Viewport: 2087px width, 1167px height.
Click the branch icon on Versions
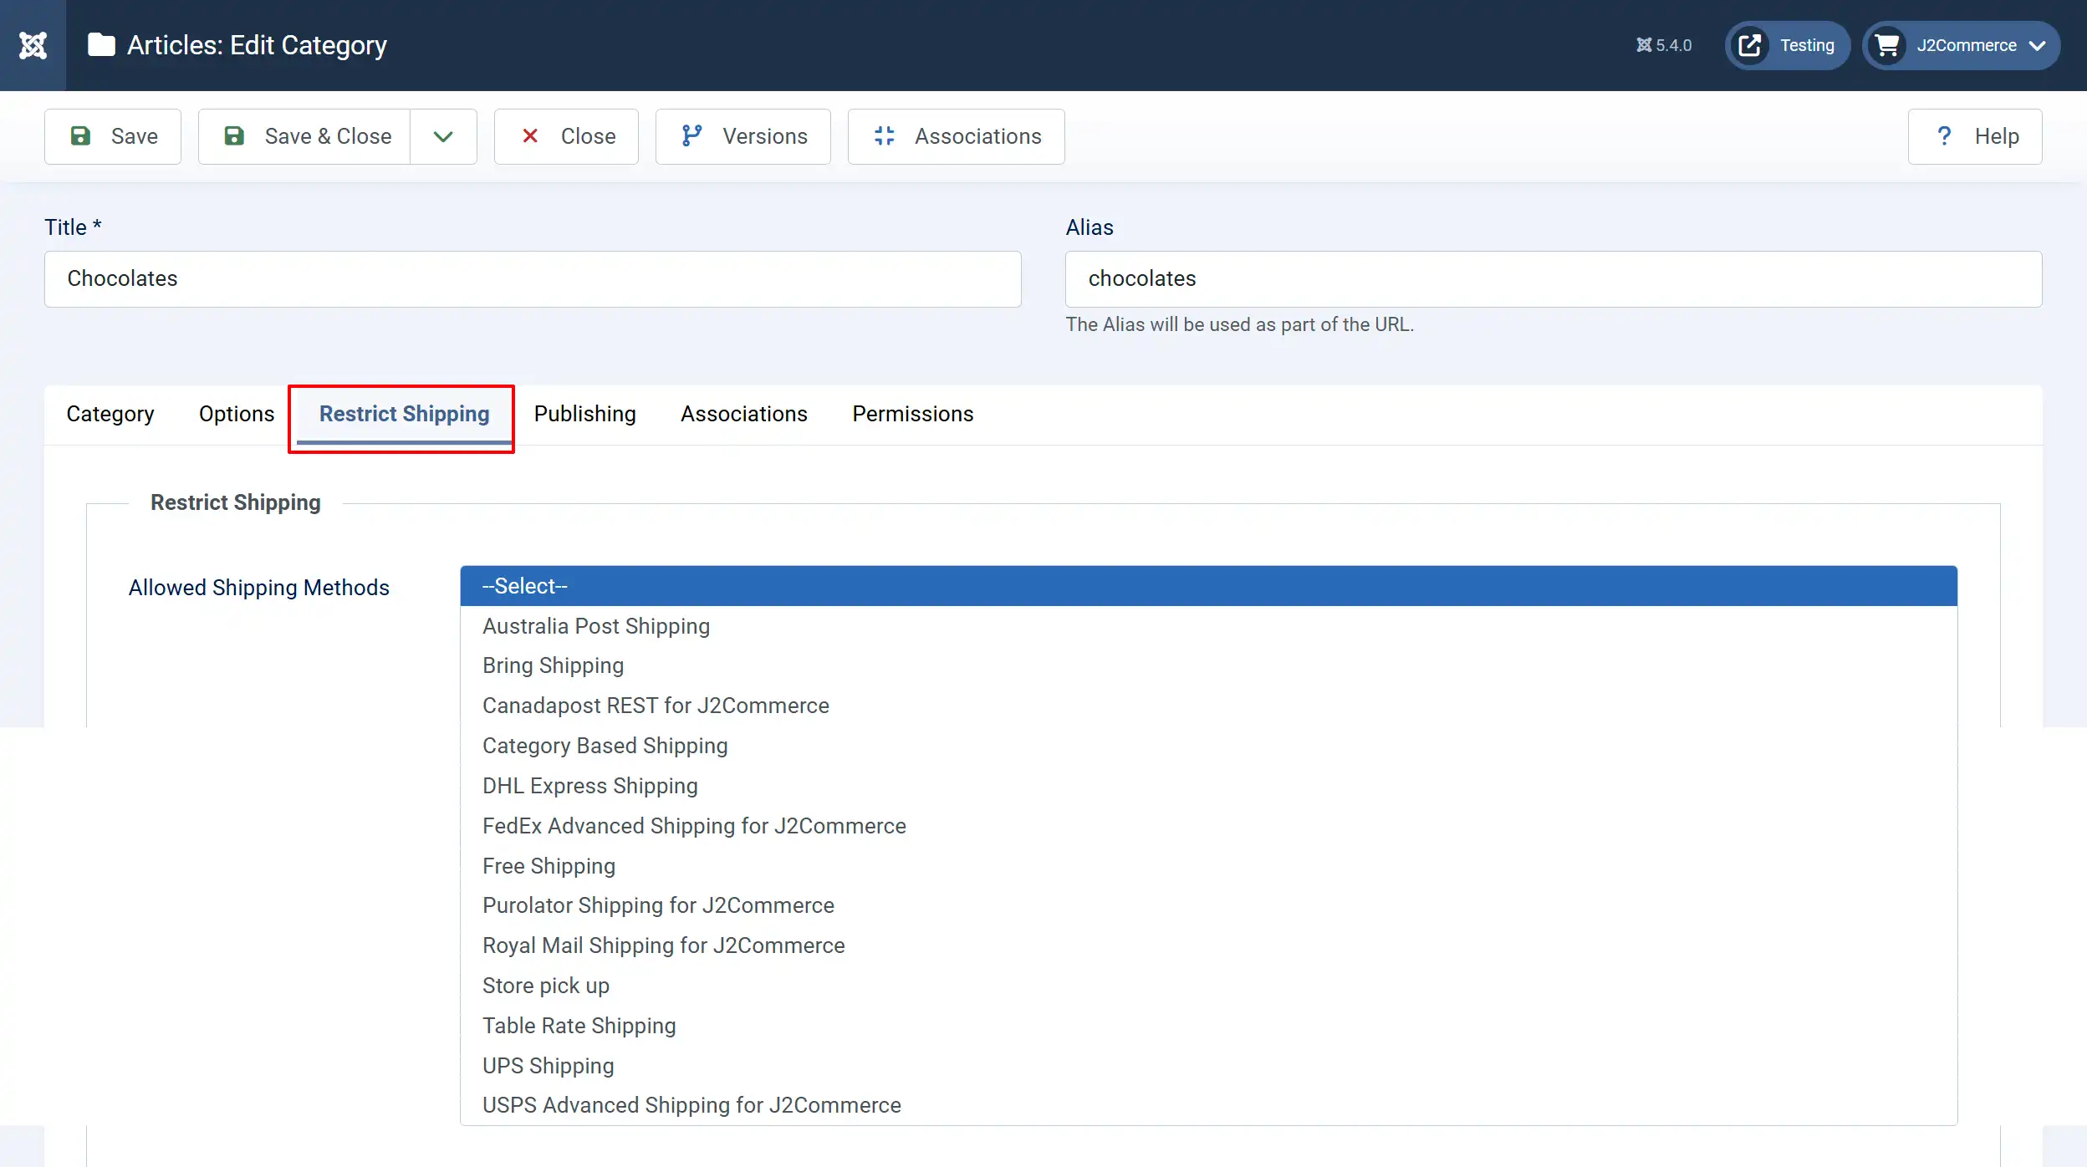[x=691, y=136]
